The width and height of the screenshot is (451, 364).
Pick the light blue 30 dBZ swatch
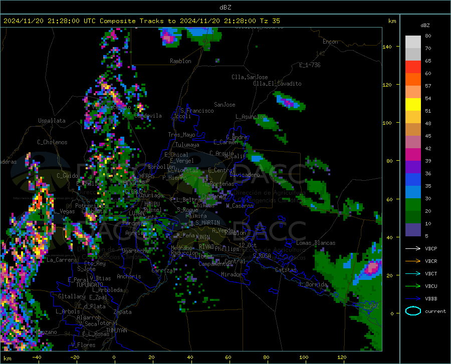(413, 192)
